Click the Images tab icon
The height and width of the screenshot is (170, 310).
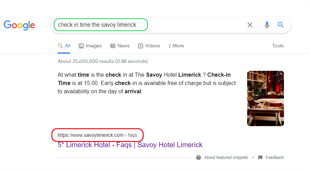pos(81,46)
